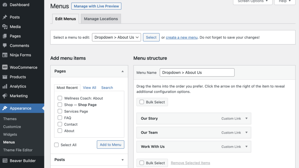The height and width of the screenshot is (168, 299).
Task: Open Ninja Forms from the sidebar
Action: (x=5, y=55)
